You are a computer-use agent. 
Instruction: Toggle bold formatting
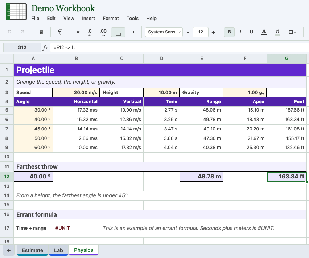coord(229,32)
